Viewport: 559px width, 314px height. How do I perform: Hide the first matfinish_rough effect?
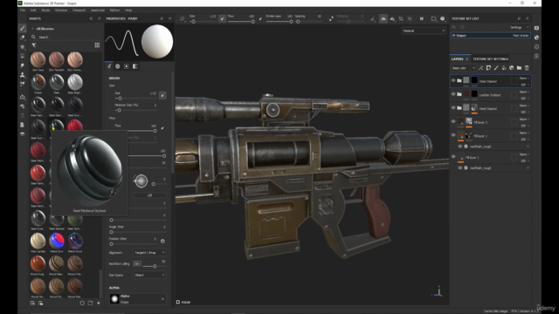click(x=460, y=147)
